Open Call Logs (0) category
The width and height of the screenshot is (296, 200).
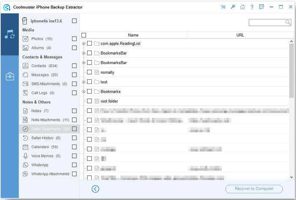point(49,93)
